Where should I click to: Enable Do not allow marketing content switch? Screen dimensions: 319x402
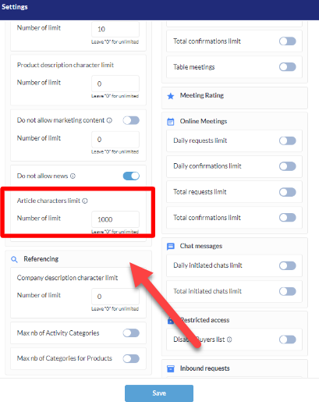(131, 120)
